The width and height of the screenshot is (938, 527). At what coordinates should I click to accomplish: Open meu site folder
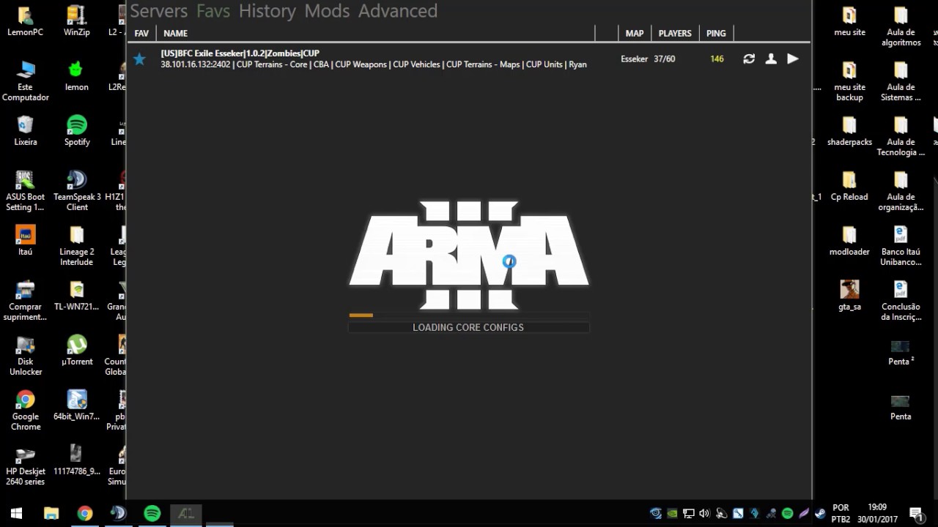pyautogui.click(x=849, y=21)
